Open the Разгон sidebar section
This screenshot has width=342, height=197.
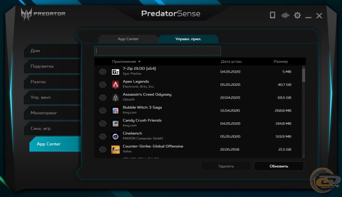(x=53, y=82)
